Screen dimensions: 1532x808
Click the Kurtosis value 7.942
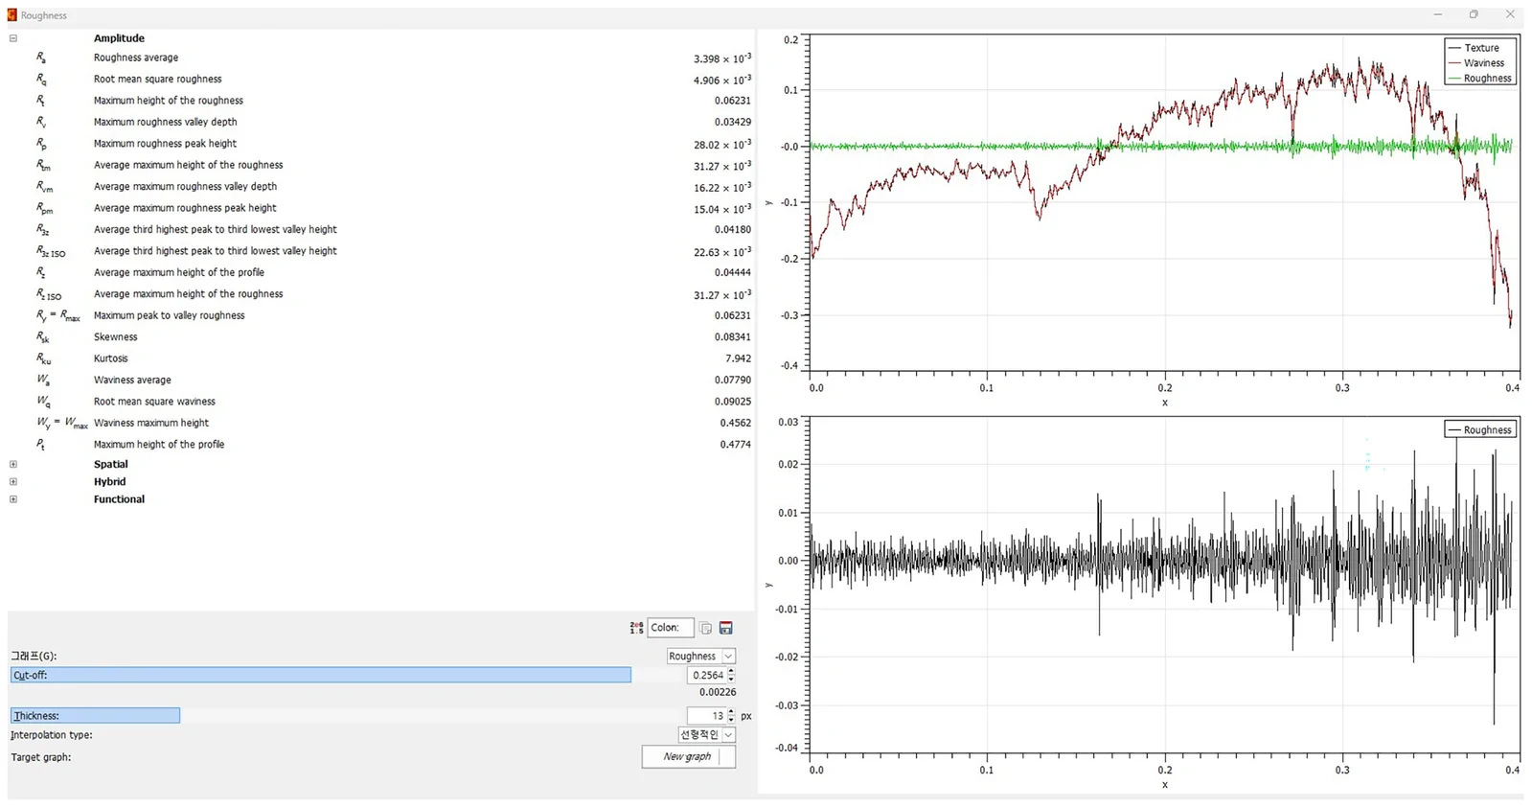(x=738, y=358)
